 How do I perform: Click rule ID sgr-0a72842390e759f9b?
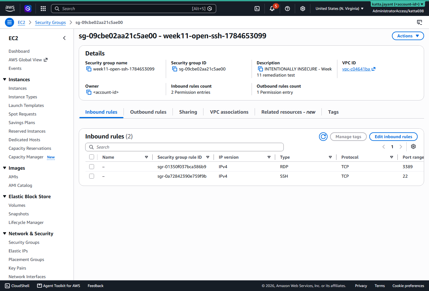tap(182, 176)
